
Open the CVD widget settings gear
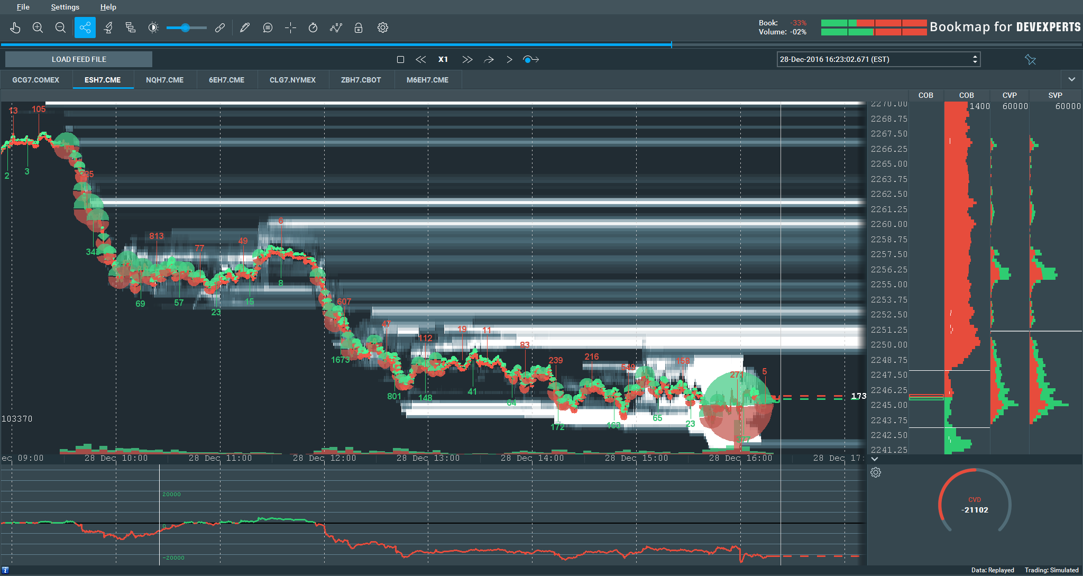coord(876,472)
